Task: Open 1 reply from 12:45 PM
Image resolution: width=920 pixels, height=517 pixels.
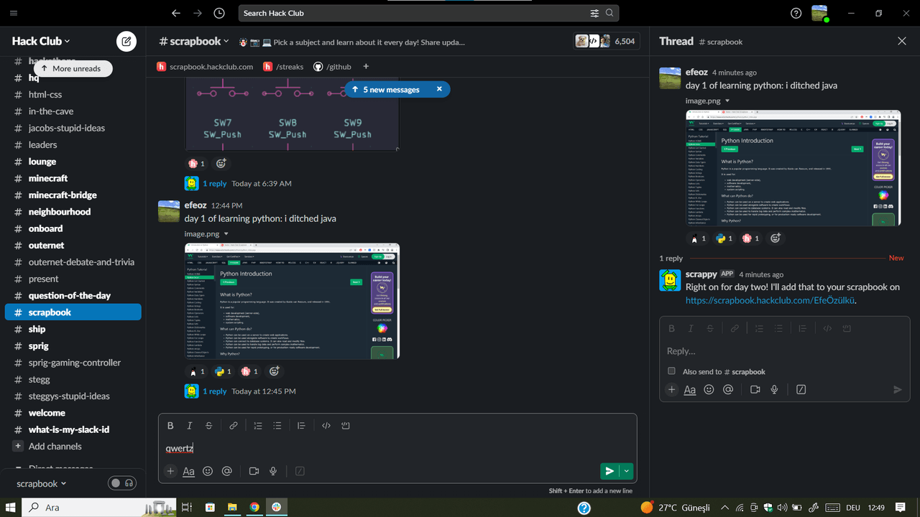Action: pos(214,391)
